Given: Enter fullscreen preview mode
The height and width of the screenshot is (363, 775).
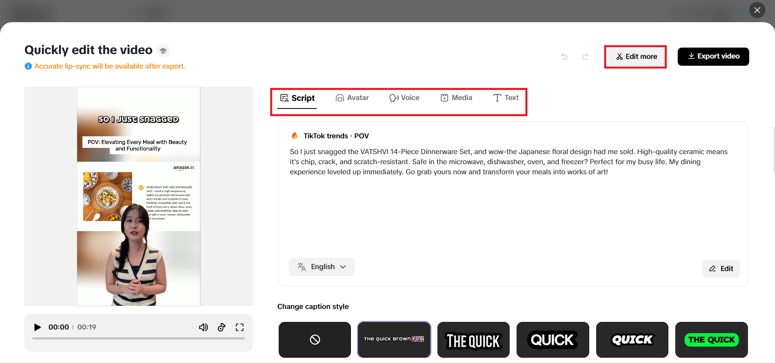Looking at the screenshot, I should coord(239,327).
